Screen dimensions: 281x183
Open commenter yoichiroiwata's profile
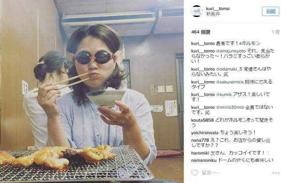pos(205,133)
